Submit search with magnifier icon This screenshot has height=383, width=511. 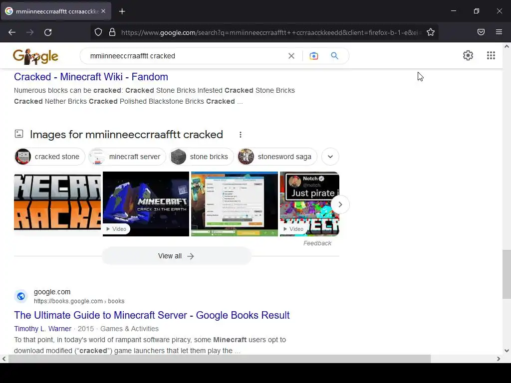pyautogui.click(x=335, y=56)
